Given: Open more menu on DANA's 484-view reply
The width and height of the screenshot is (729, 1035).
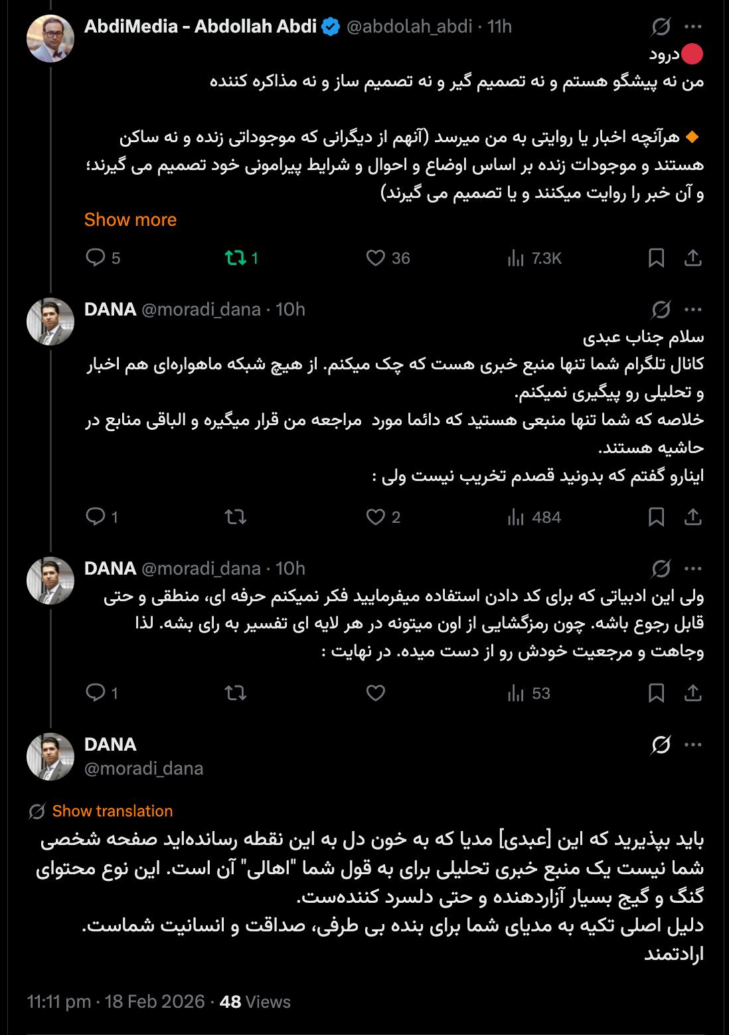Looking at the screenshot, I should pos(692,310).
